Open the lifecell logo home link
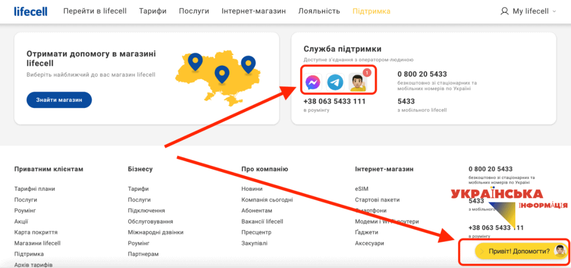 [x=31, y=11]
